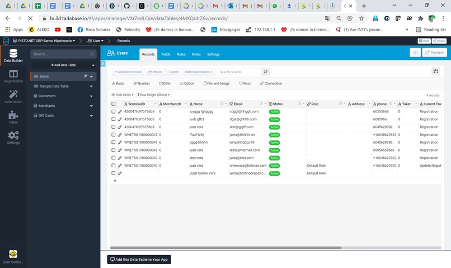This screenshot has width=451, height=268.
Task: Open the Hide fields dropdown
Action: click(123, 95)
